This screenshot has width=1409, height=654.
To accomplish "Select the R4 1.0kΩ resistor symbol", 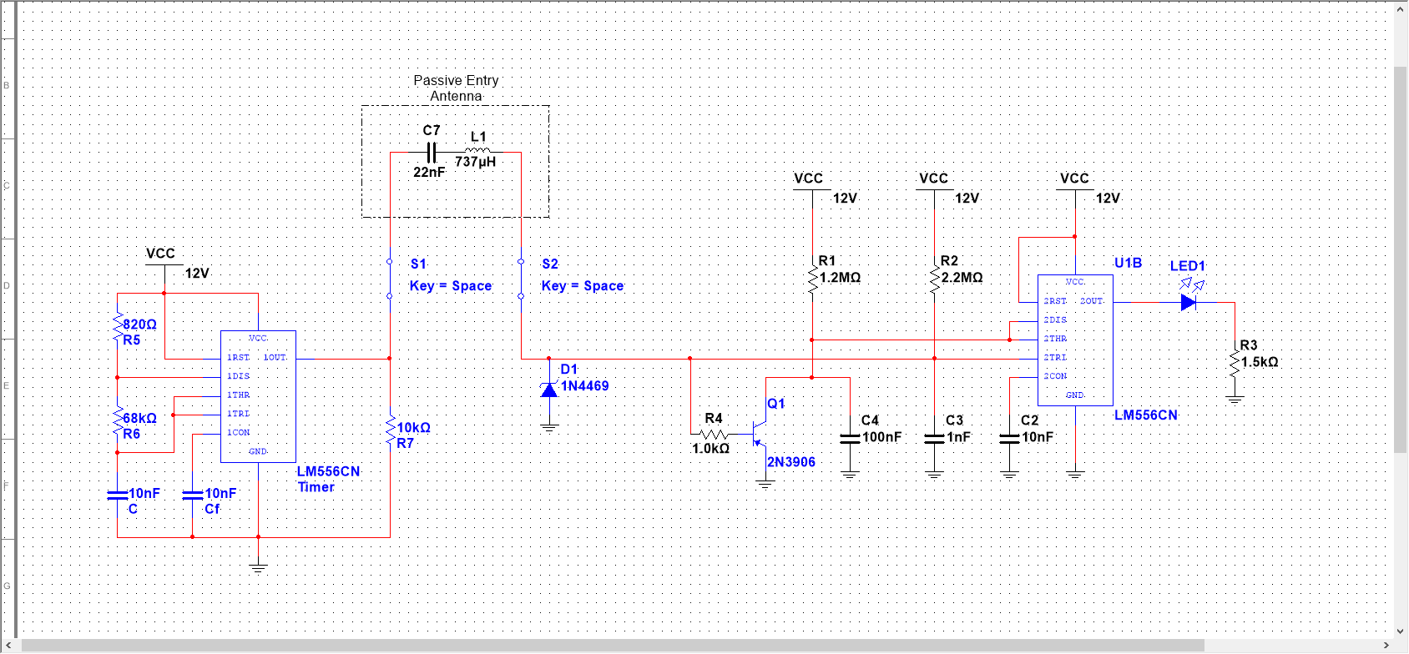I will [x=715, y=434].
